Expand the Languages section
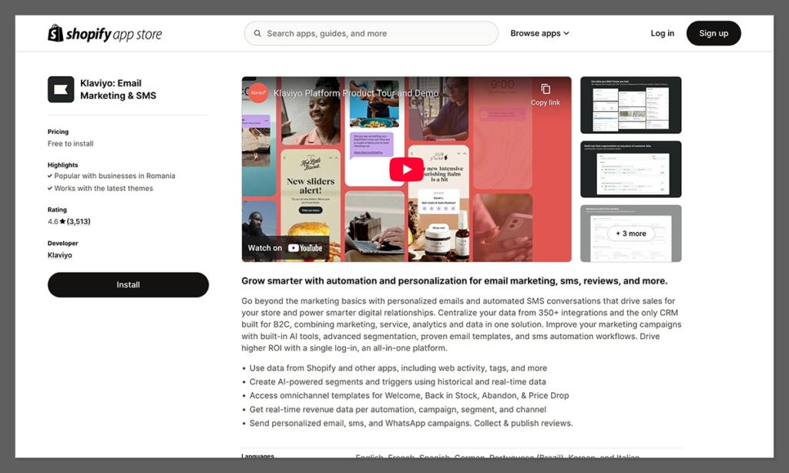This screenshot has width=789, height=473. tap(260, 458)
